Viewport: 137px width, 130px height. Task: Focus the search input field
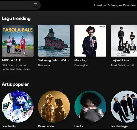click(15, 5)
